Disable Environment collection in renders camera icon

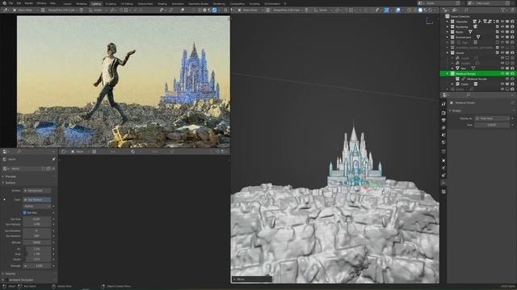pos(512,37)
